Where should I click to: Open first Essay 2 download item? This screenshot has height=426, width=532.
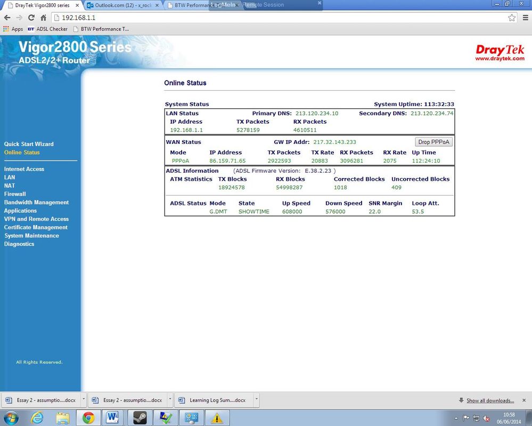[x=42, y=400]
